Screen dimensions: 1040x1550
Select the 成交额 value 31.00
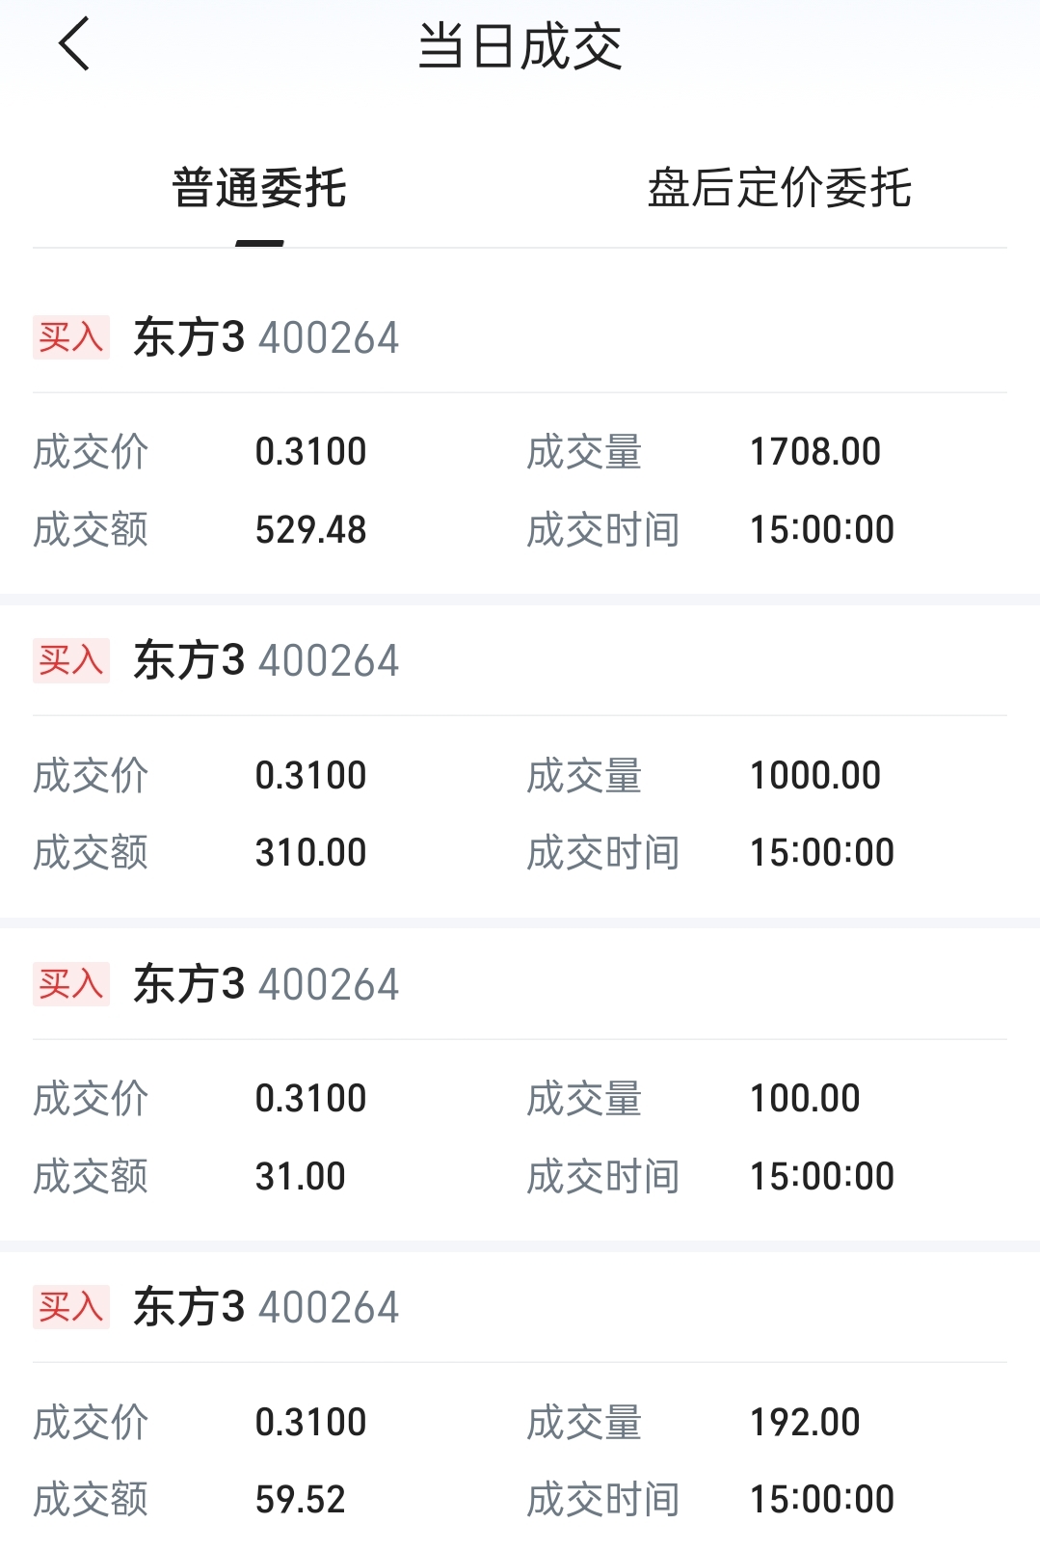[x=300, y=1176]
